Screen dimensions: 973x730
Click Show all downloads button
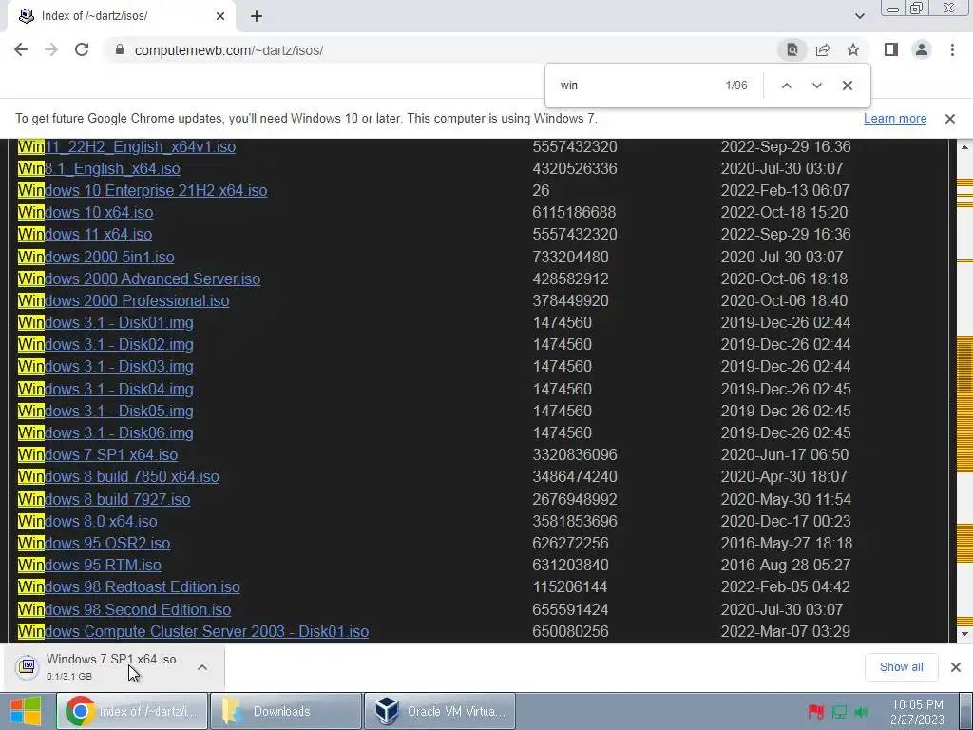tap(901, 667)
